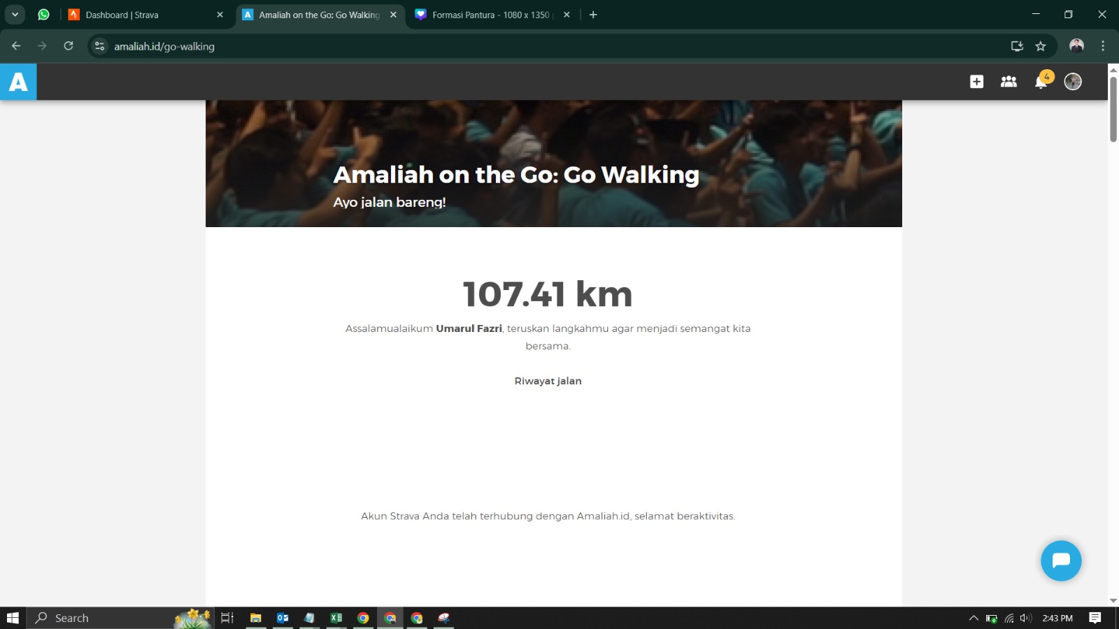Click the amaliah.id address bar
Screen dimensions: 1119x629
click(490, 46)
